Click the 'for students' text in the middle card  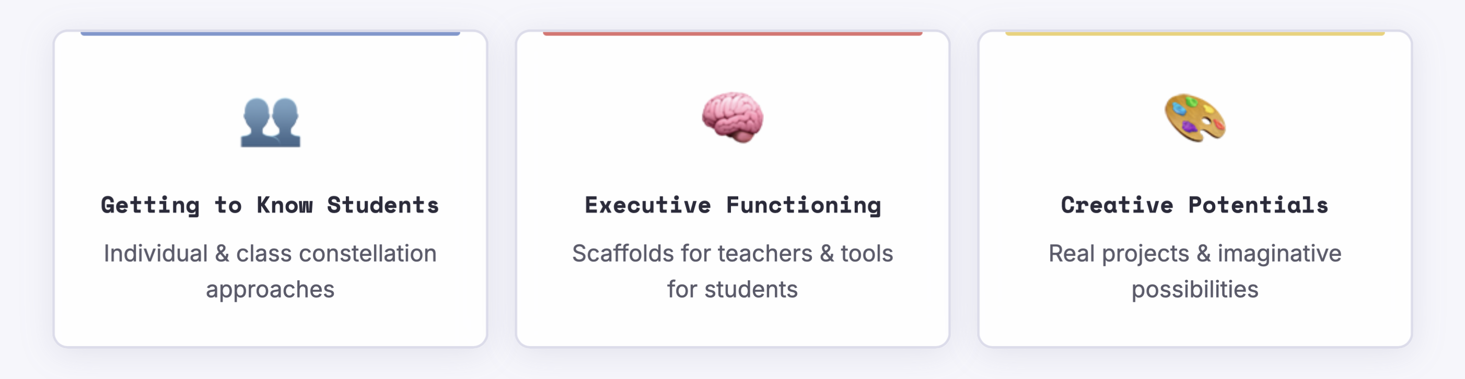[732, 290]
